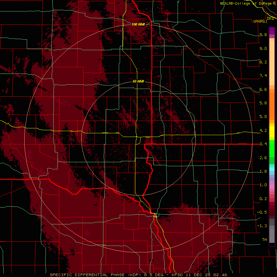Screen dimensions: 277x277
Task: Click the 100 NMI range ring label
Action: pyautogui.click(x=138, y=24)
